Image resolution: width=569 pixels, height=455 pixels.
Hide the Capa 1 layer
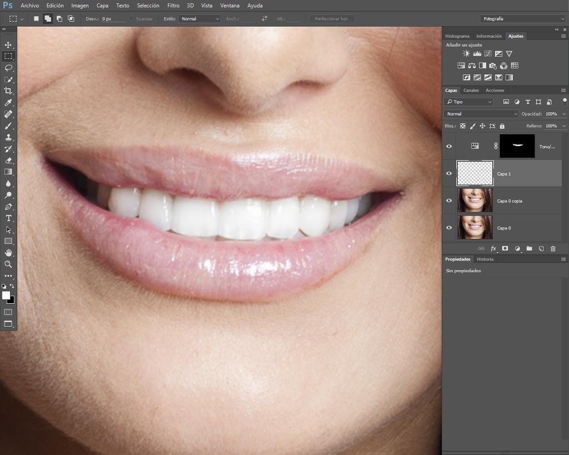(x=449, y=173)
